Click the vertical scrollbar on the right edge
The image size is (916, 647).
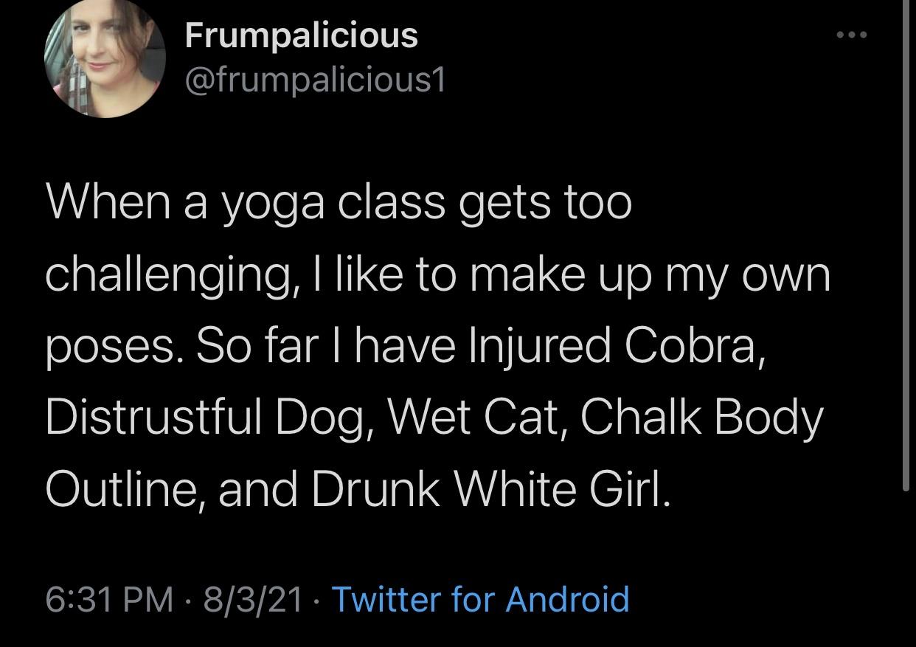tap(906, 243)
